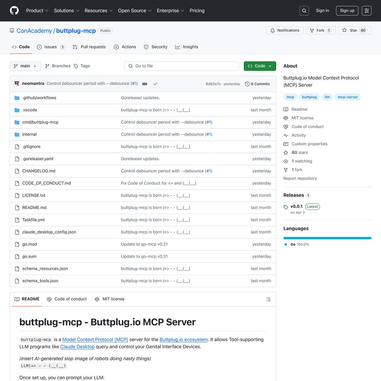Click the heart icon beside Code of conduct in About

click(286, 126)
